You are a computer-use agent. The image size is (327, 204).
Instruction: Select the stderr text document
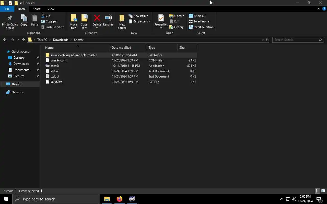click(x=120, y=71)
